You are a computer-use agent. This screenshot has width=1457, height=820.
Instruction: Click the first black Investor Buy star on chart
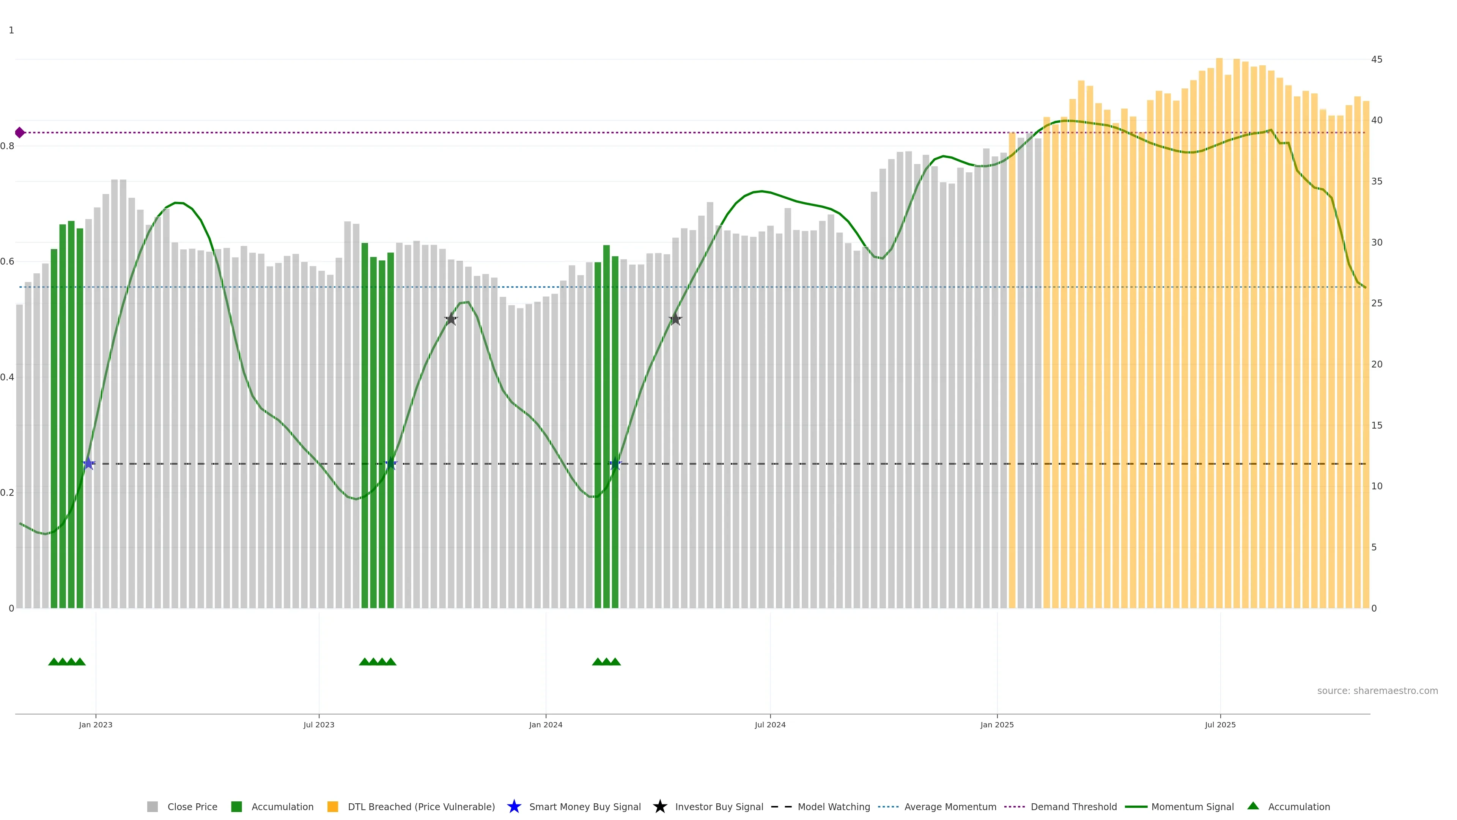pyautogui.click(x=451, y=319)
